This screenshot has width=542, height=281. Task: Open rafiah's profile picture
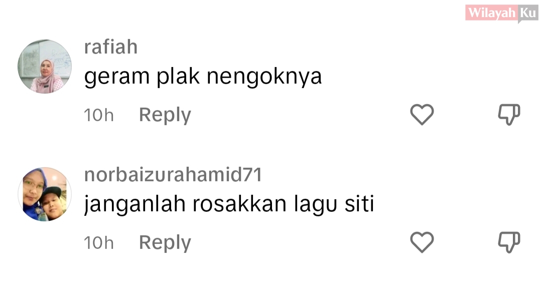tap(45, 67)
